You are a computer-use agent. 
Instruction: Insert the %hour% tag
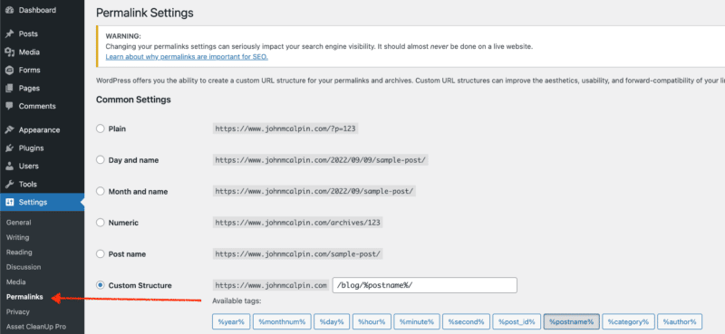(x=372, y=321)
